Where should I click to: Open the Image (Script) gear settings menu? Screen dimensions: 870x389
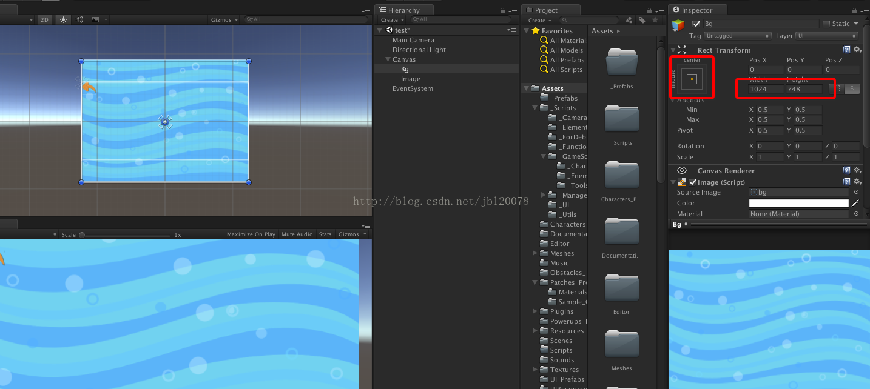coord(857,182)
